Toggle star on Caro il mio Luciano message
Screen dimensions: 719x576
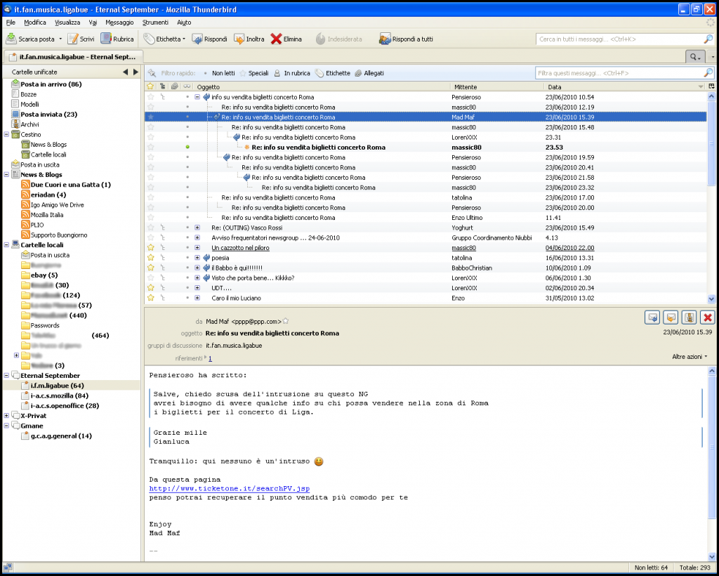[150, 298]
